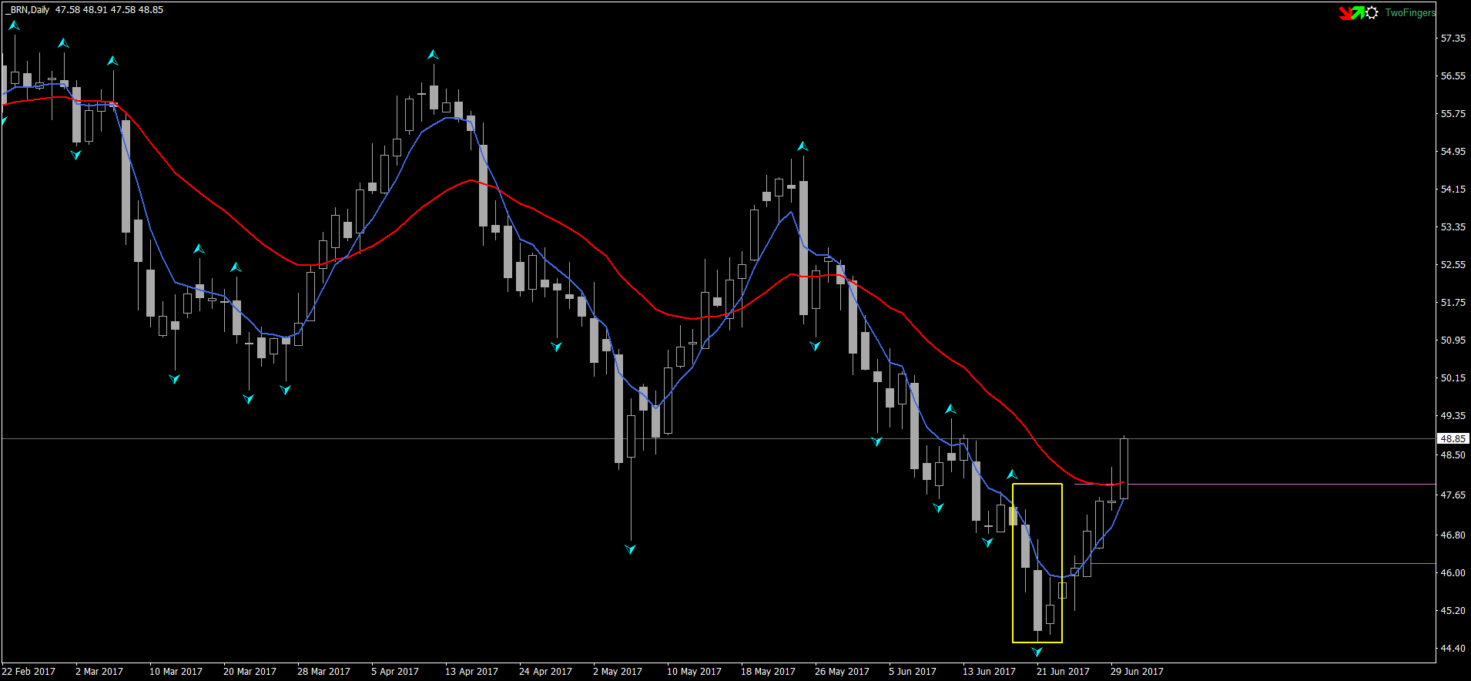Click the red down-arrow sell icon

(x=1345, y=13)
